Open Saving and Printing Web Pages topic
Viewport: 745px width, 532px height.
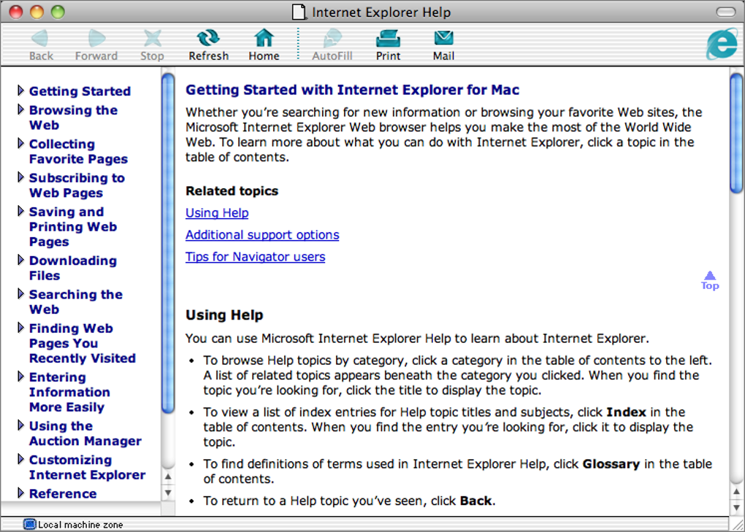[73, 226]
